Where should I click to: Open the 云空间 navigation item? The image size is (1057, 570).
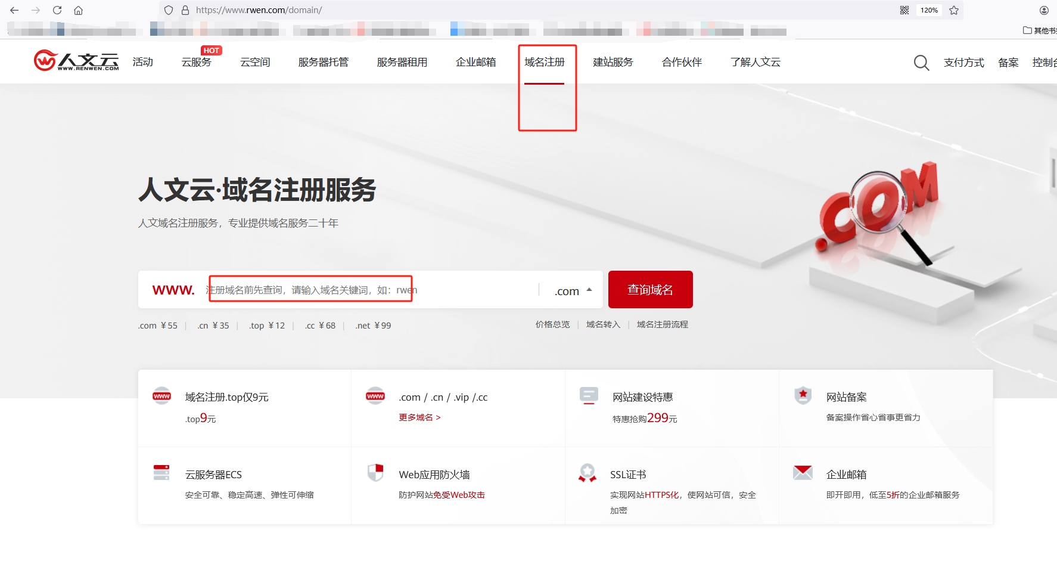[x=255, y=62]
